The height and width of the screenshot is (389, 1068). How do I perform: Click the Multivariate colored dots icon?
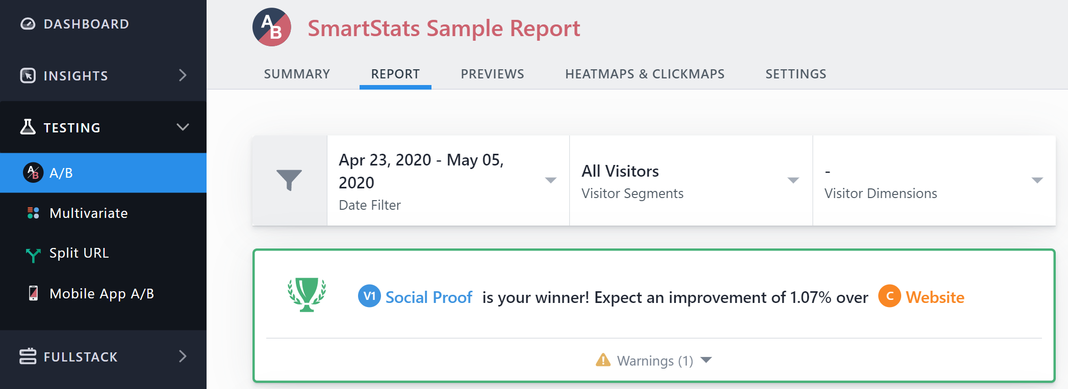pos(33,213)
